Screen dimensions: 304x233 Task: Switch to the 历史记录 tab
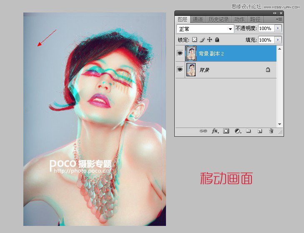(x=219, y=20)
